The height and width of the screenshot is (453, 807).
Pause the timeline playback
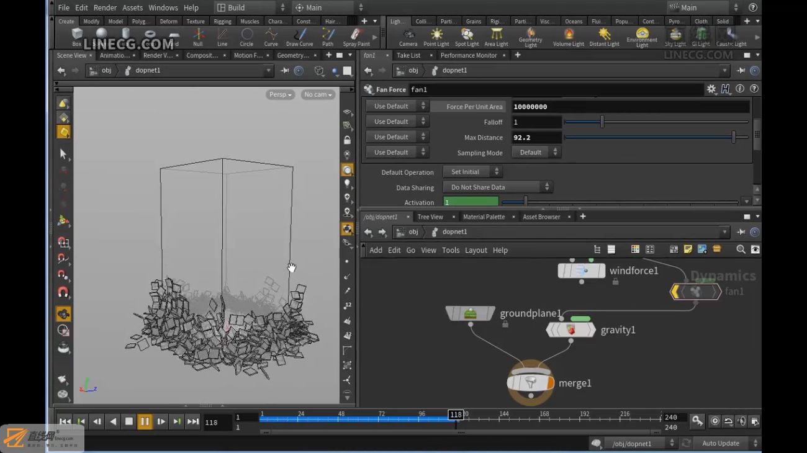(145, 421)
